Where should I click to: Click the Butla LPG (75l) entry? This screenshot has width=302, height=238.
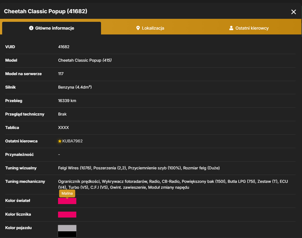(x=241, y=182)
